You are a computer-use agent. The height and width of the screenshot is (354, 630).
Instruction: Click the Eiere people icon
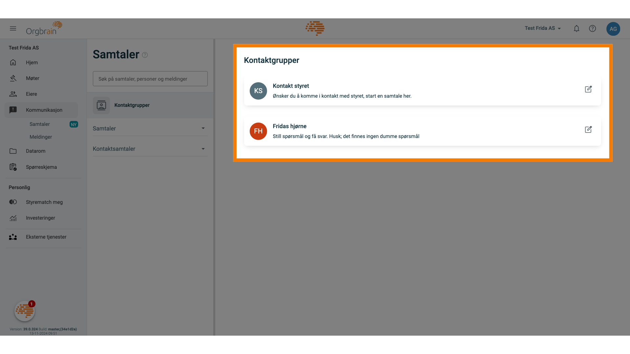tap(13, 94)
